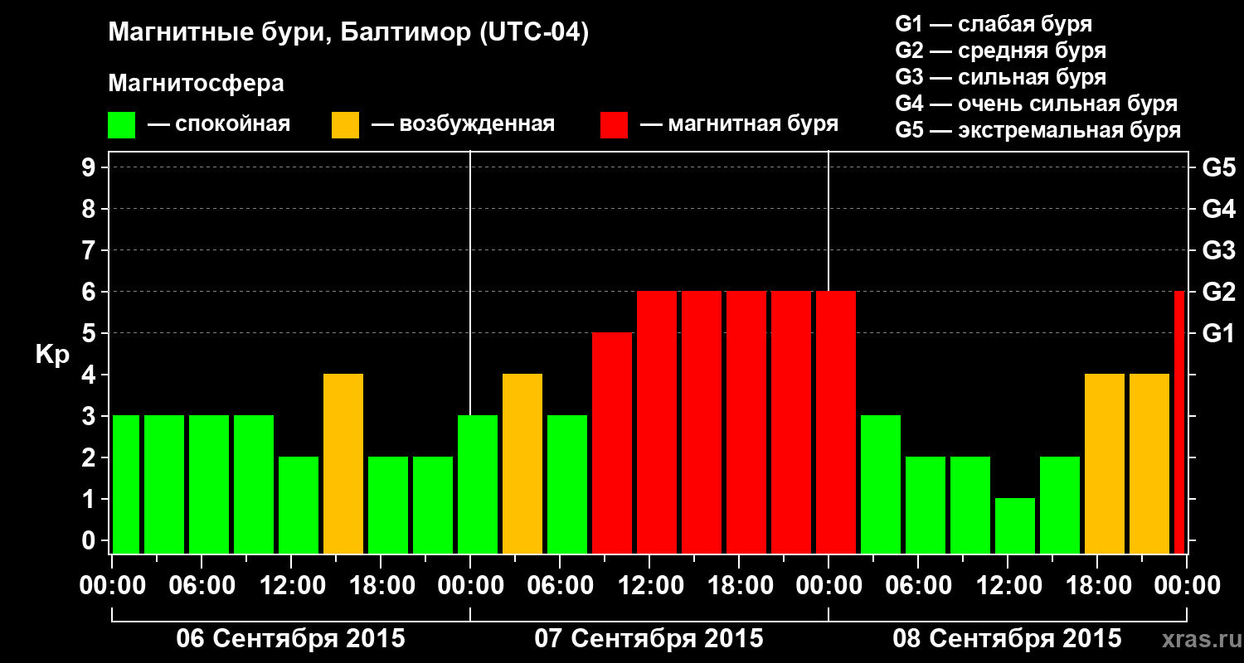1244x663 pixels.
Task: Click the '07 Сентября 2015' date label
Action: click(649, 639)
